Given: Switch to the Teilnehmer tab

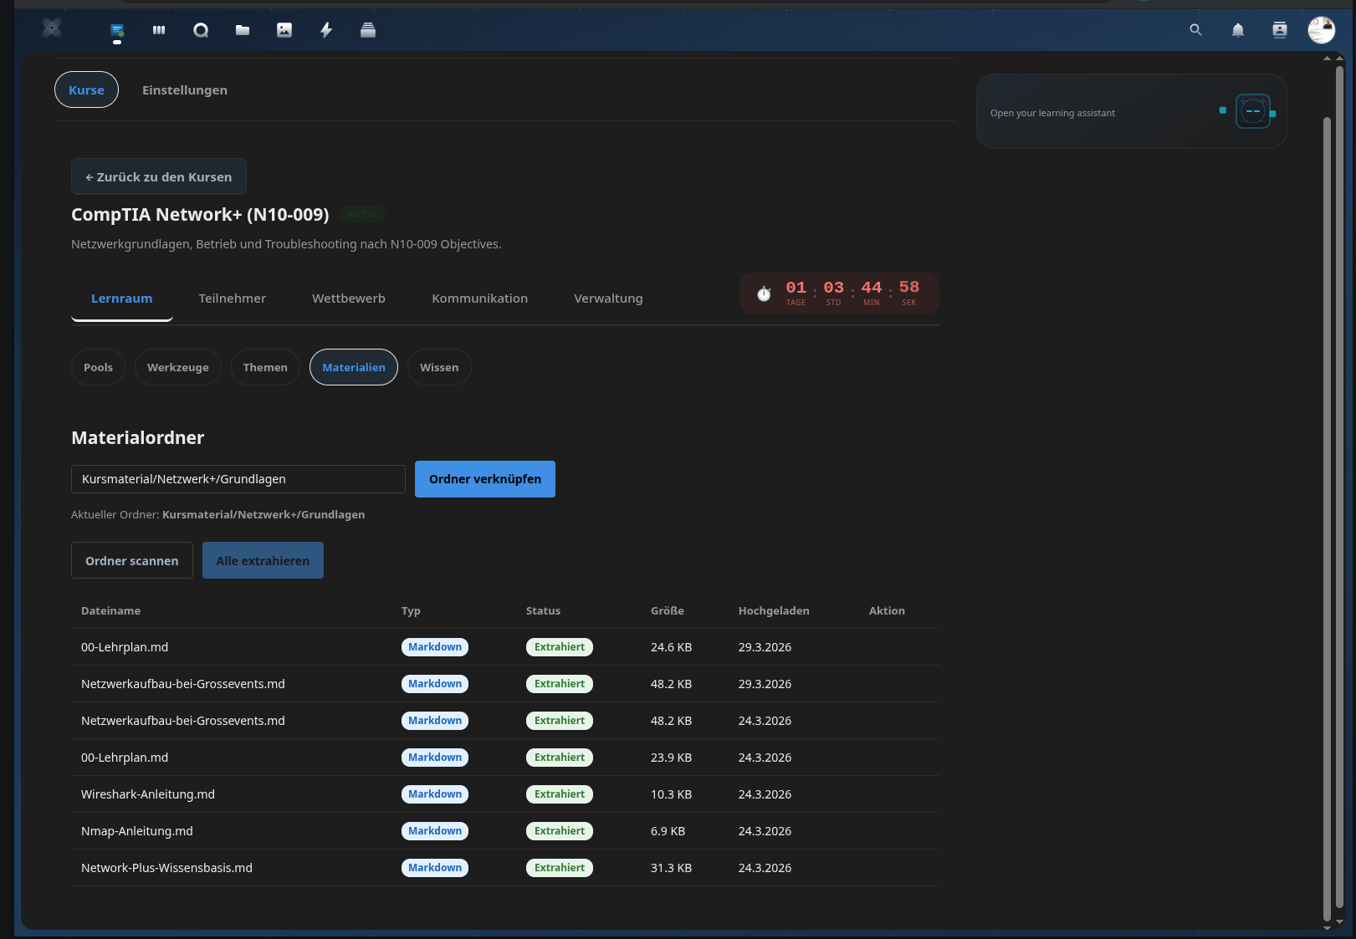Looking at the screenshot, I should pyautogui.click(x=232, y=298).
